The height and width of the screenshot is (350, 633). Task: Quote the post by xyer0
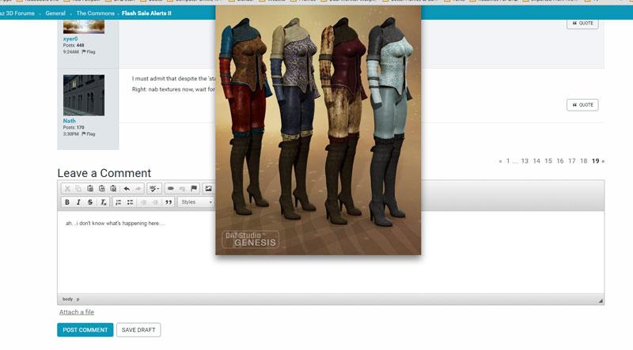[582, 24]
